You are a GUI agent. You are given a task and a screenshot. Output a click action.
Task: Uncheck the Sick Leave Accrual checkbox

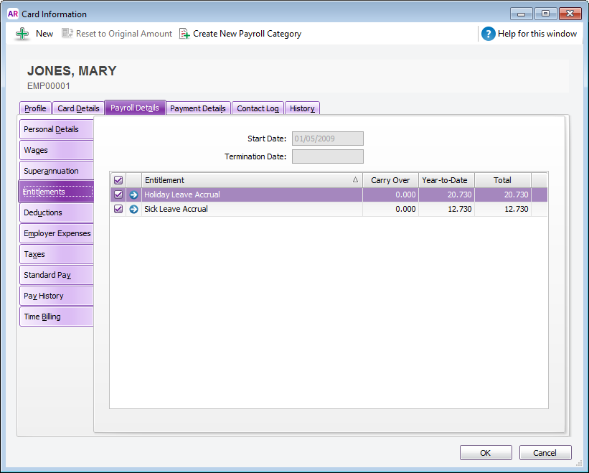click(x=118, y=209)
